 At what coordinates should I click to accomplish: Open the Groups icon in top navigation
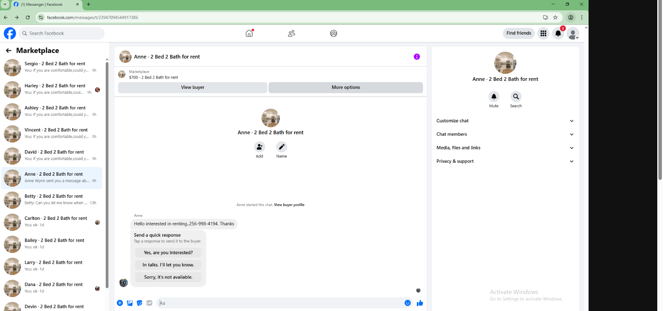pos(334,34)
